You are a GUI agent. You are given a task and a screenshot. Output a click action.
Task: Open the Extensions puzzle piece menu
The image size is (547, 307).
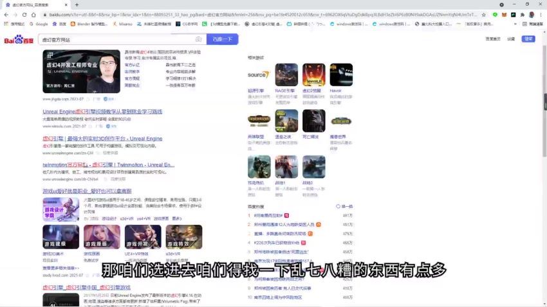click(x=523, y=15)
